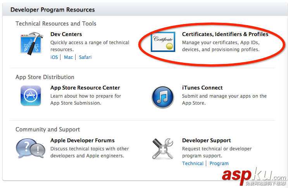Image resolution: width=288 pixels, height=188 pixels.
Task: Open the App Store Resource Center heading
Action: click(85, 88)
